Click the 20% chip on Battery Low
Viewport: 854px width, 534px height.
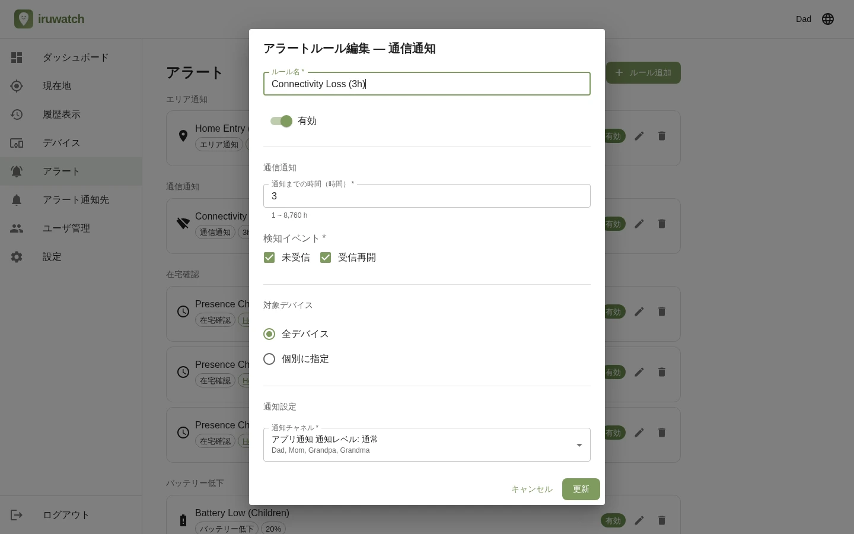[273, 528]
